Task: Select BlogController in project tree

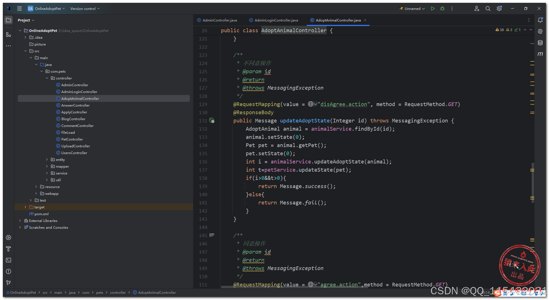Action: [x=73, y=119]
